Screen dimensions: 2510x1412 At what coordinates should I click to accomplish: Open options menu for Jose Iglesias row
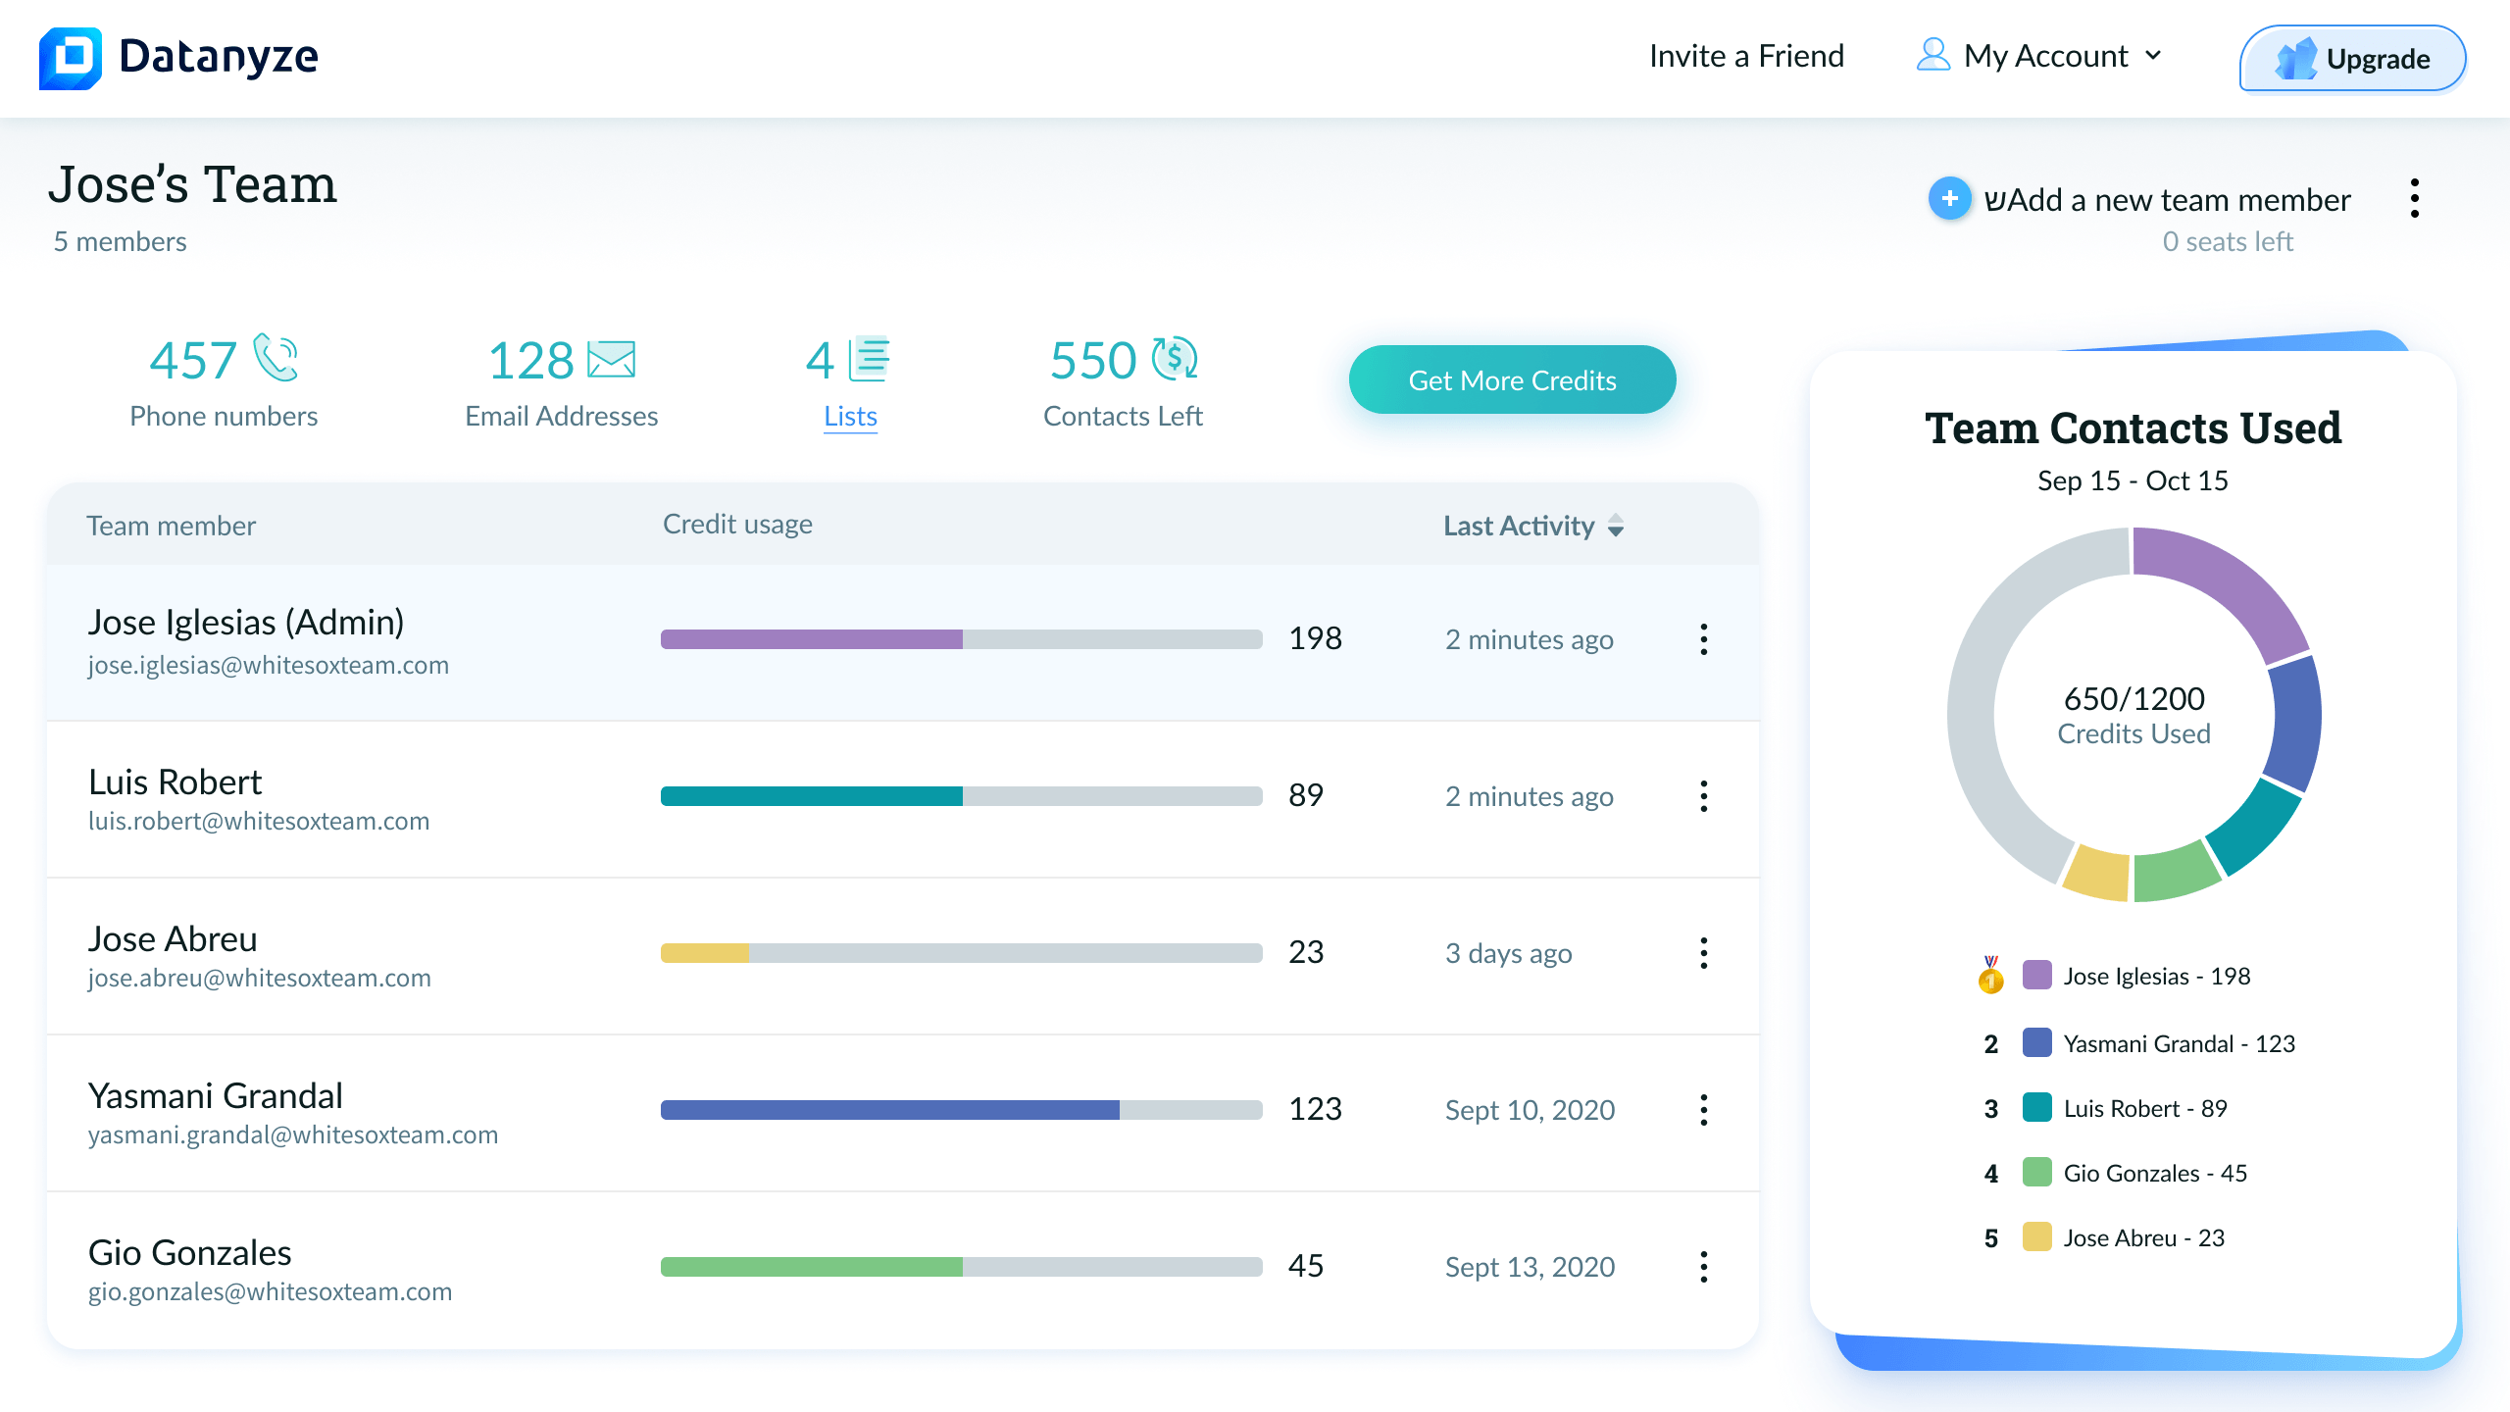(x=1704, y=639)
